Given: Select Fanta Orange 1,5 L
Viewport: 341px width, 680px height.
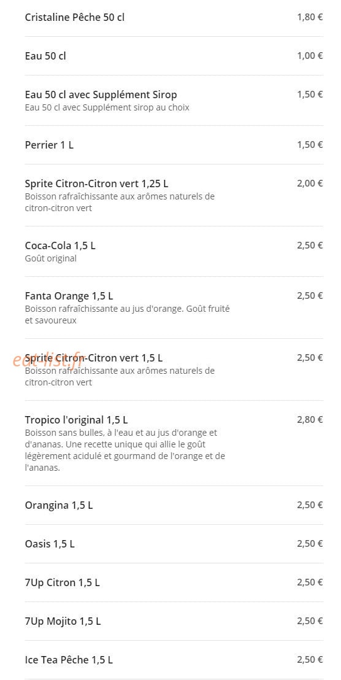Looking at the screenshot, I should pyautogui.click(x=174, y=307).
